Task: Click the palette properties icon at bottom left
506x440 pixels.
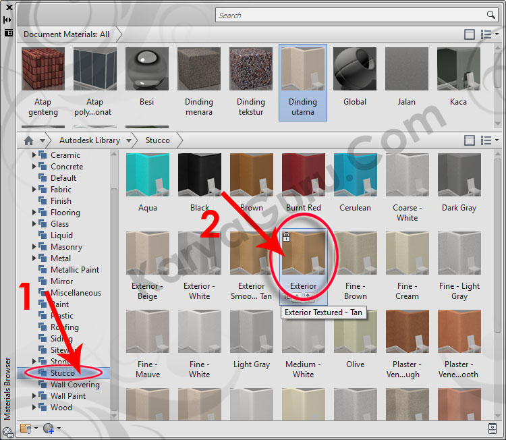Action: tap(7, 432)
